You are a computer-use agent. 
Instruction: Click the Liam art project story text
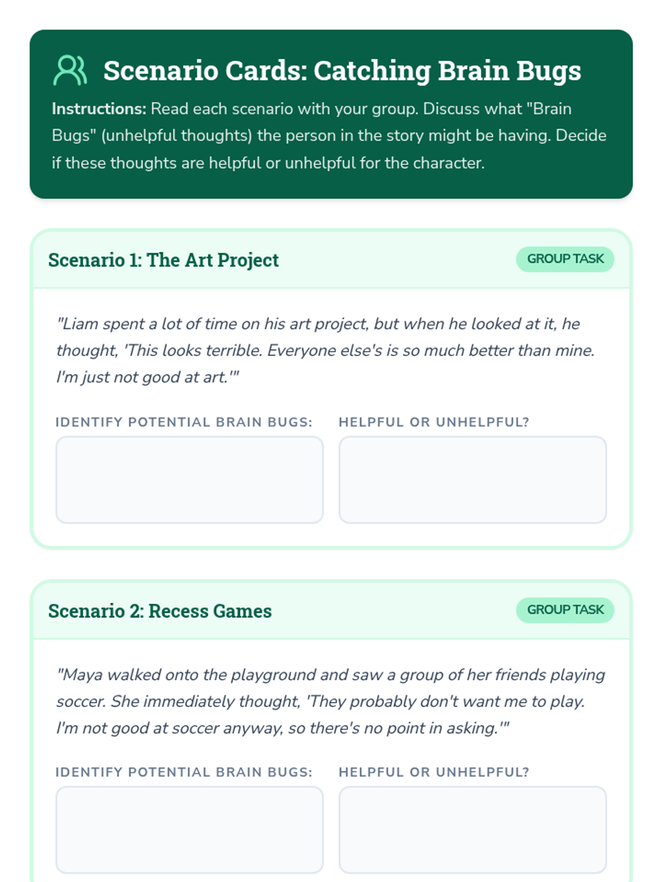coord(325,350)
